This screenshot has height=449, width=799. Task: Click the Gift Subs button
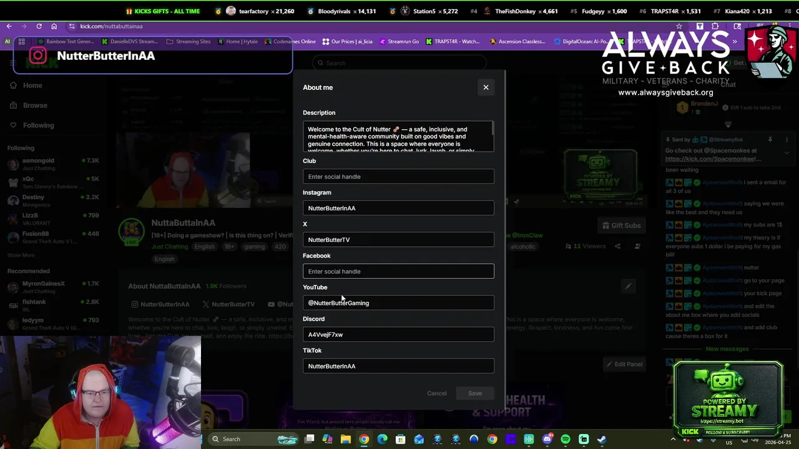pos(620,226)
